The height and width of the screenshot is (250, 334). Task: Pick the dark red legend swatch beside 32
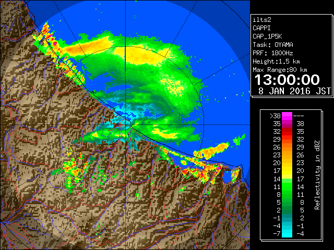click(287, 132)
